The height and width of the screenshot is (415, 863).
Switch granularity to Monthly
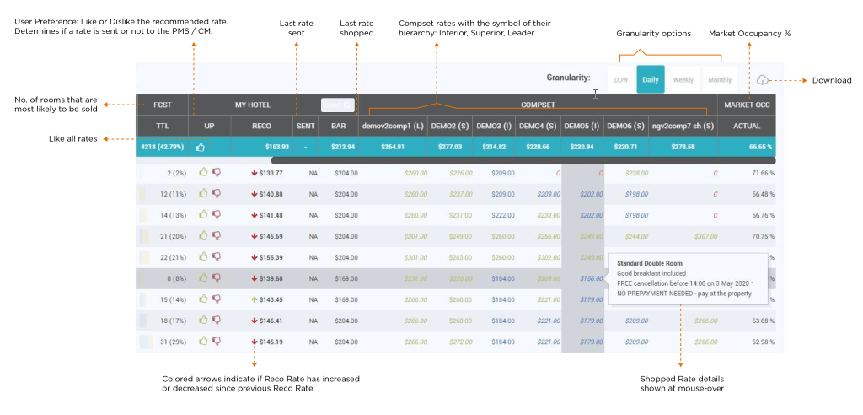720,79
